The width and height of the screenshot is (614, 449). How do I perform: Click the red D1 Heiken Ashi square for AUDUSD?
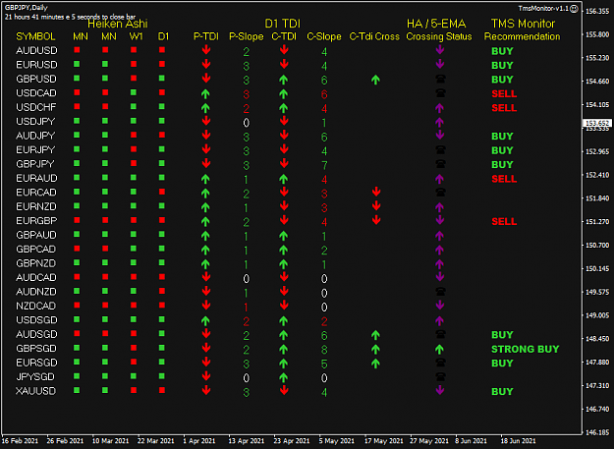click(162, 50)
